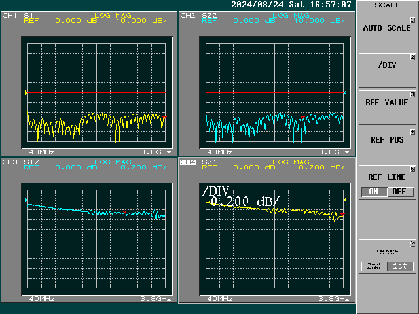
Task: Select CH2's cyan reference position triangle
Action: pos(345,93)
